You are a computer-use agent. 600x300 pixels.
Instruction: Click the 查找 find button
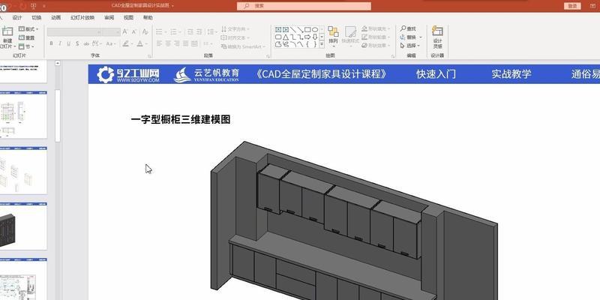(408, 28)
